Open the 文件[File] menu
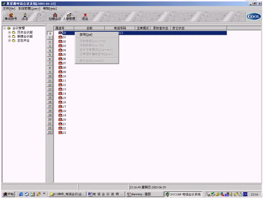This screenshot has width=263, height=198. coord(9,9)
